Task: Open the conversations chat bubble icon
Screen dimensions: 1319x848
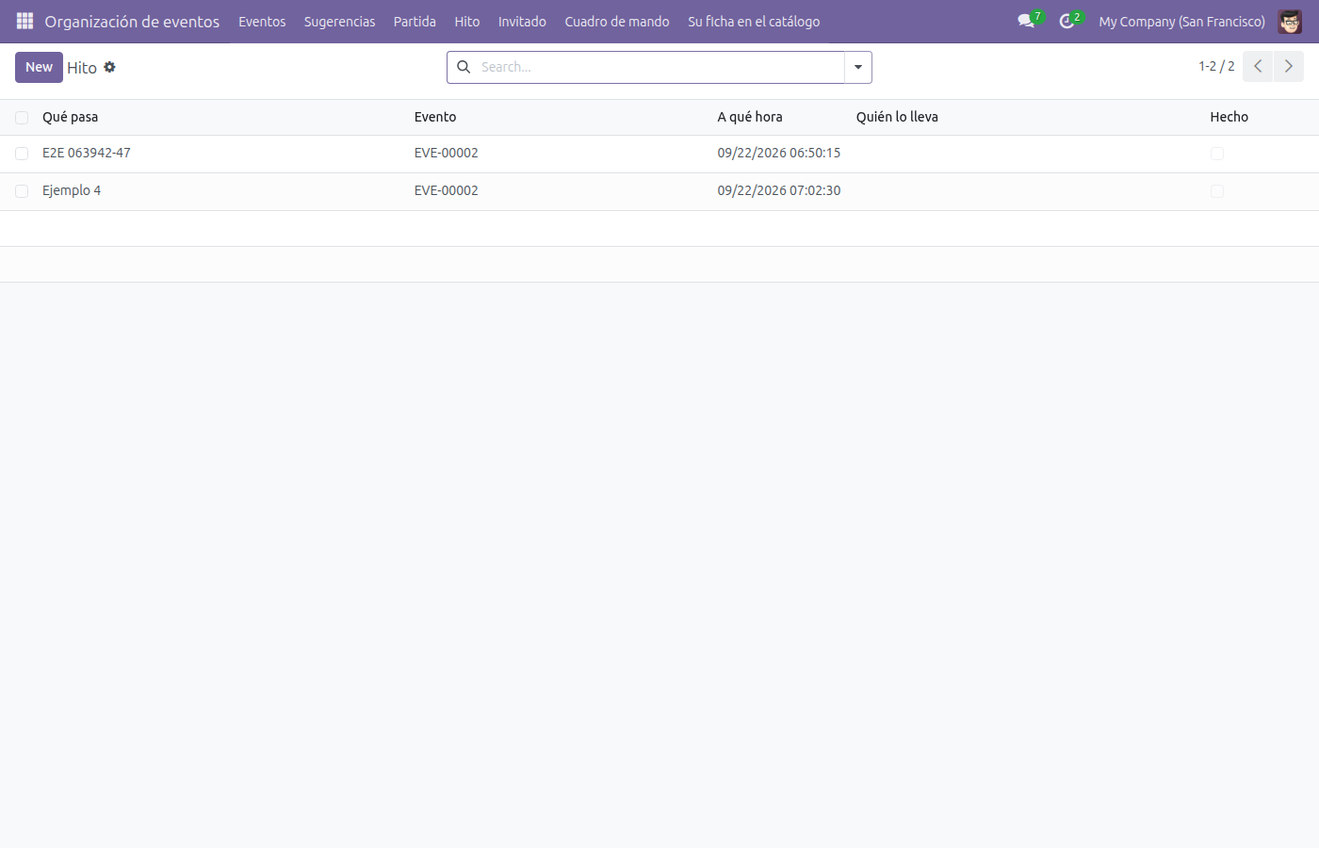Action: [x=1026, y=21]
